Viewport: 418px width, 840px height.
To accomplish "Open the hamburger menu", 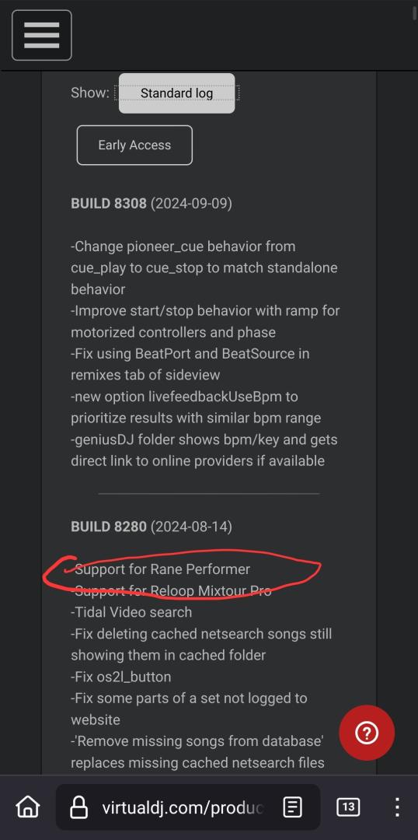I will 42,35.
